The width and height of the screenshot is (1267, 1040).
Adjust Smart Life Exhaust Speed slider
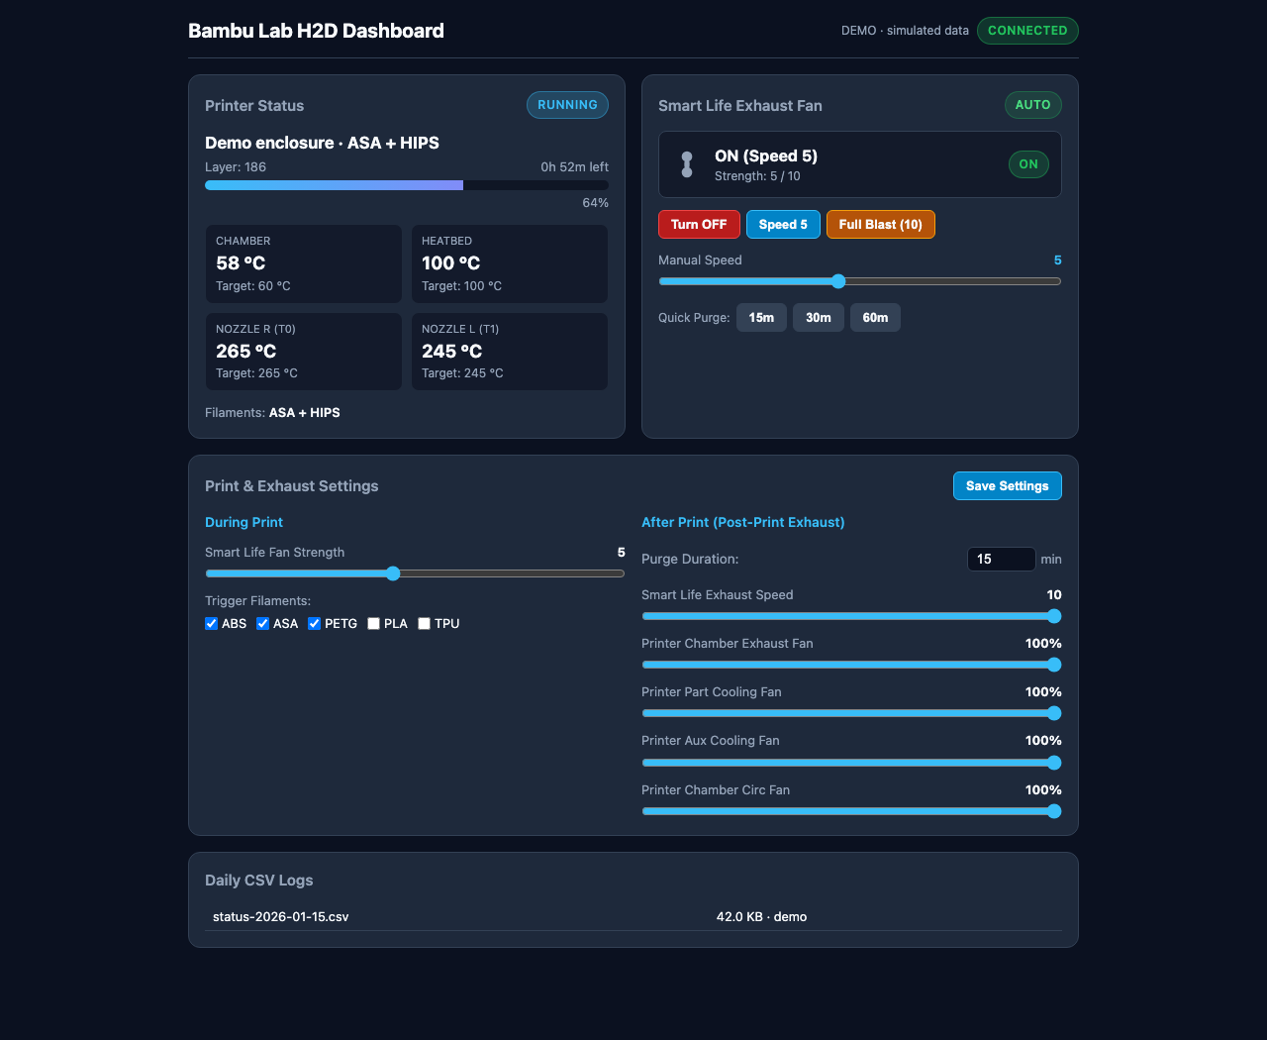851,616
